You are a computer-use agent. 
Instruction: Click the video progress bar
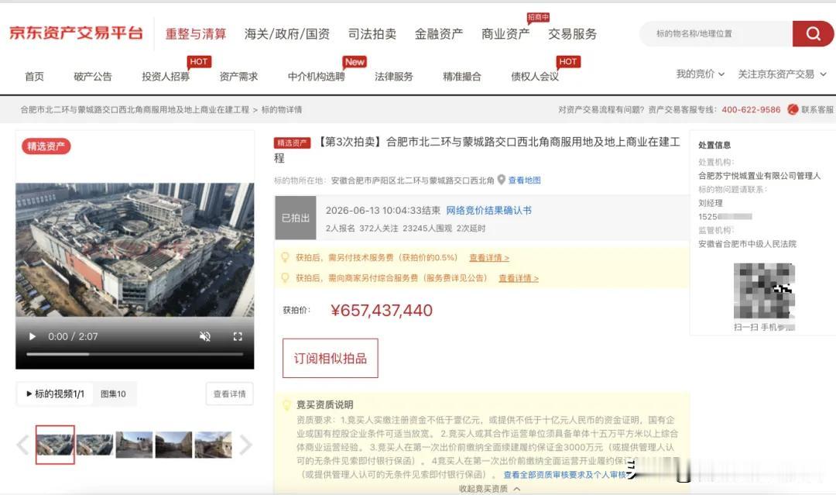(x=135, y=354)
